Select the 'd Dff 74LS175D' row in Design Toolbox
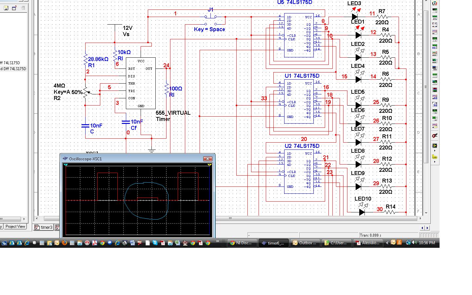 [13, 69]
